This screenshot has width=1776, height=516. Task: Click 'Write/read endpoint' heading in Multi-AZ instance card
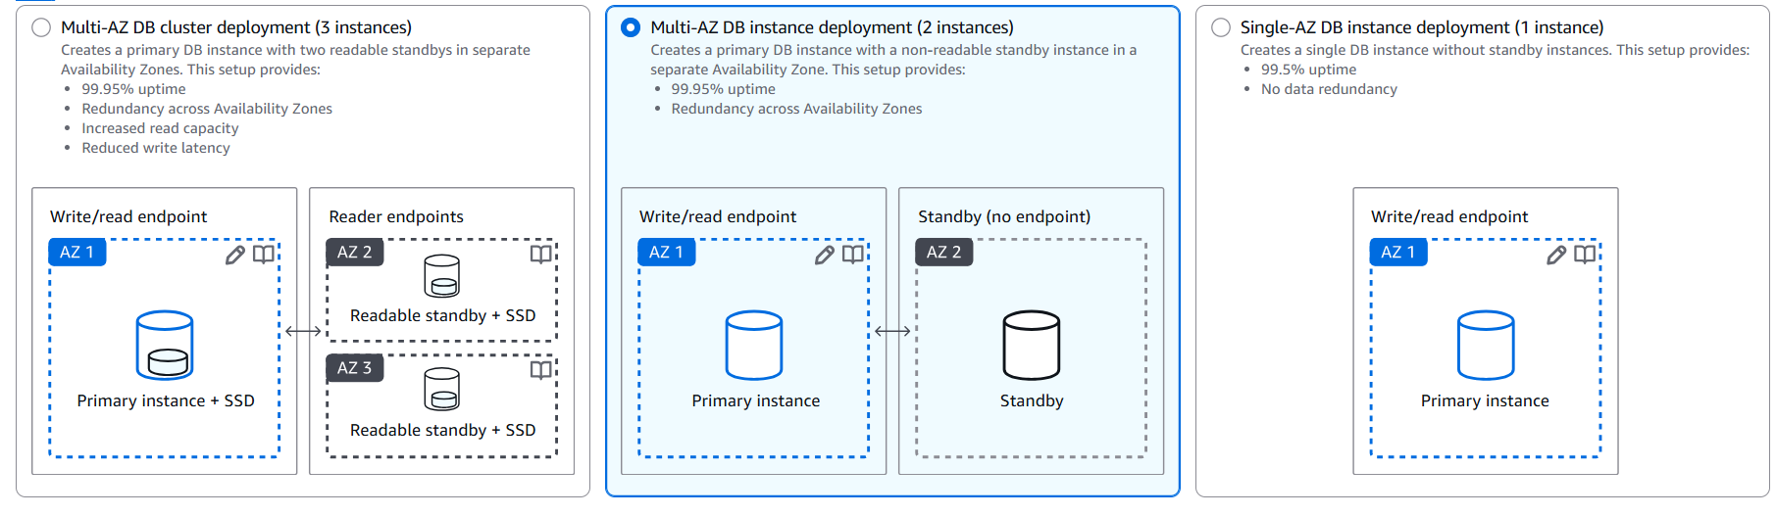(x=718, y=216)
